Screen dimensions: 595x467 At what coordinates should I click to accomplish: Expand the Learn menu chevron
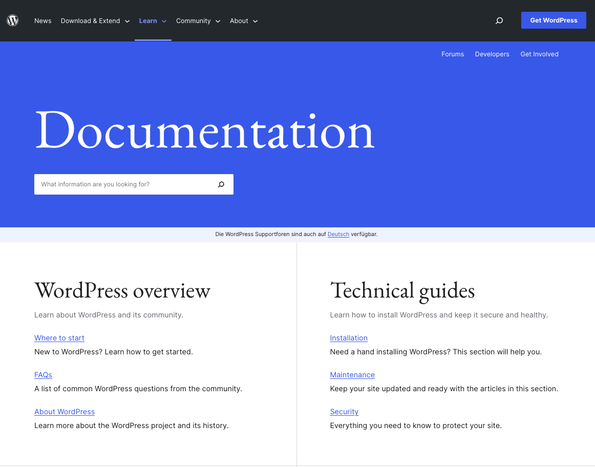click(x=164, y=21)
